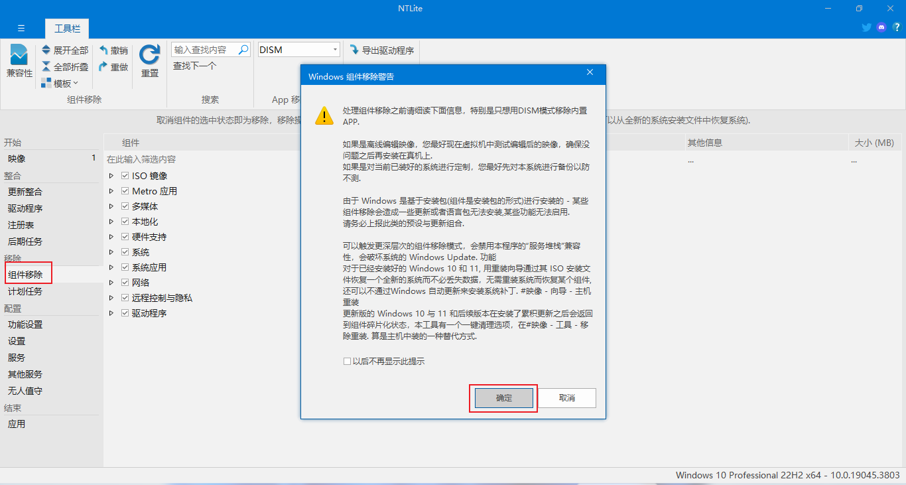Click the Windows 10 Professional status text
Screen dimensions: 906x485
tap(787, 475)
